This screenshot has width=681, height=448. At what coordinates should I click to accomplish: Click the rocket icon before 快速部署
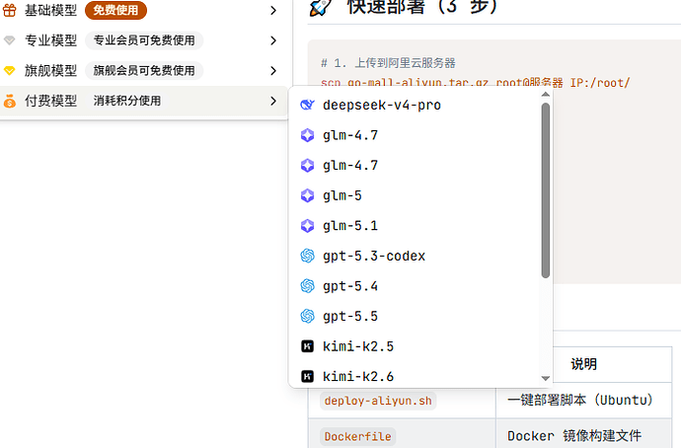click(321, 7)
